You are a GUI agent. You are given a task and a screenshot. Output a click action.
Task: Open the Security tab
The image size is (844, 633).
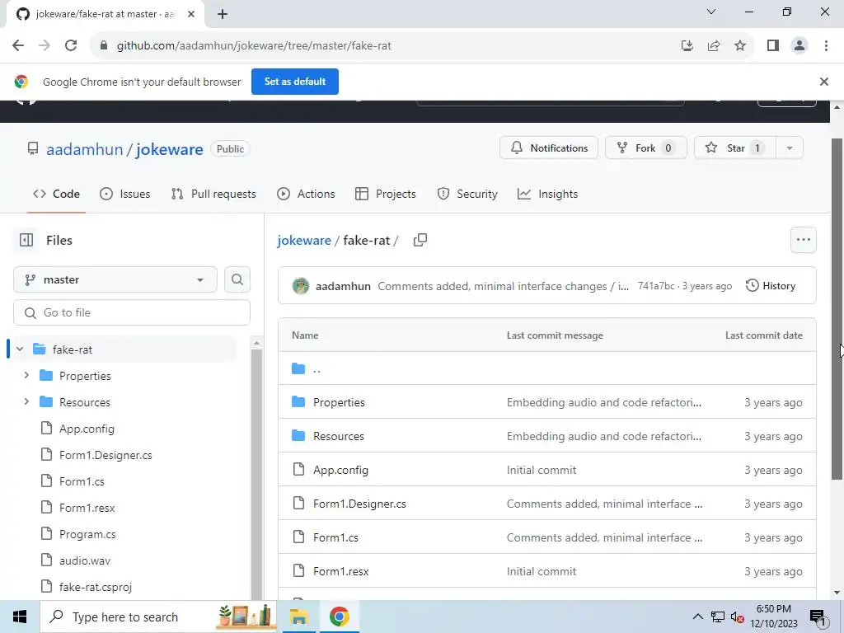click(467, 194)
